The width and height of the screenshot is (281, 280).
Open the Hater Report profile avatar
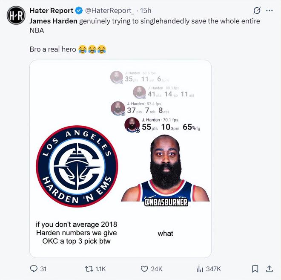tap(16, 15)
